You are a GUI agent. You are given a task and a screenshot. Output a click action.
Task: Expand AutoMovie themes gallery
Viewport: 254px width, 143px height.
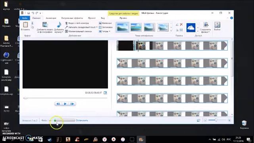171,31
